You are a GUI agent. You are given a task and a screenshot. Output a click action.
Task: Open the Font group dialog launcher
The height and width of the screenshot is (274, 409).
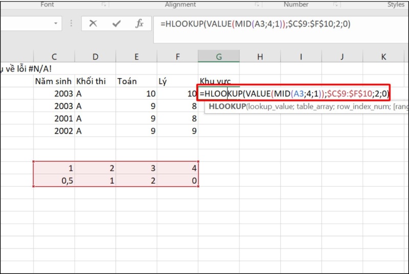(105, 5)
